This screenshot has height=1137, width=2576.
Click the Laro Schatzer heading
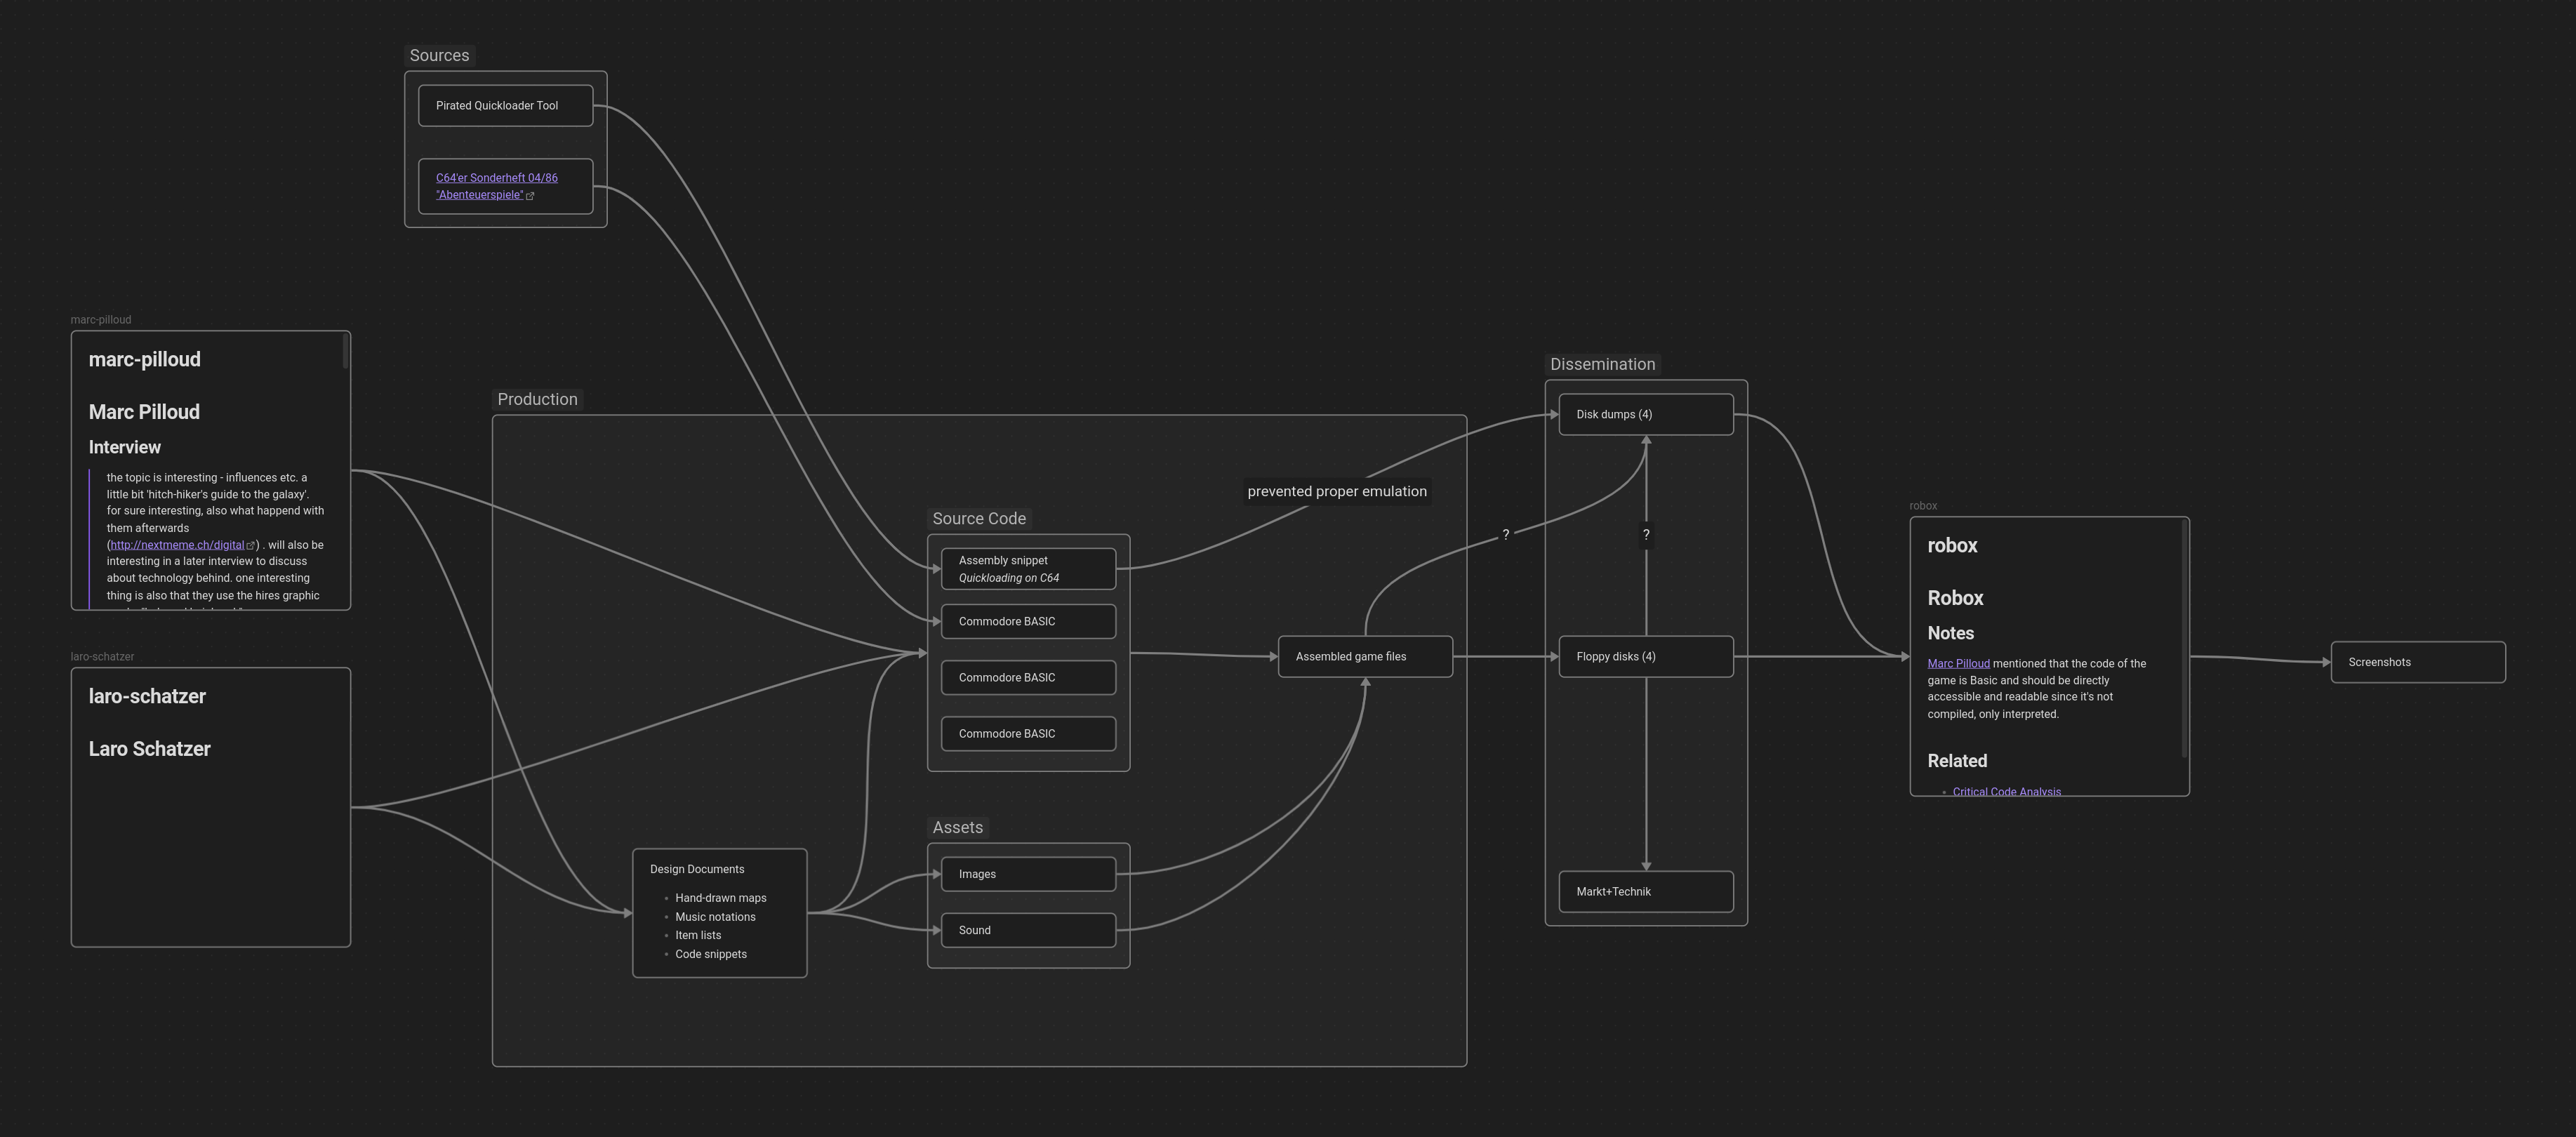(149, 749)
